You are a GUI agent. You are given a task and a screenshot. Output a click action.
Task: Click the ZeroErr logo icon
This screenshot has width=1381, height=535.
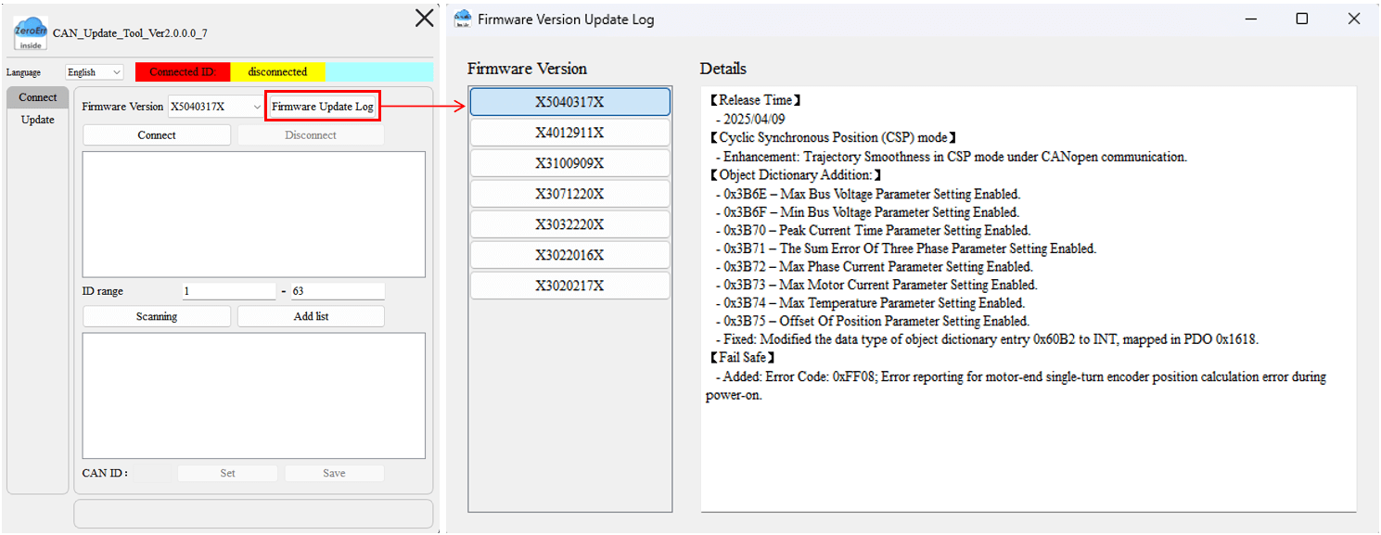[31, 33]
